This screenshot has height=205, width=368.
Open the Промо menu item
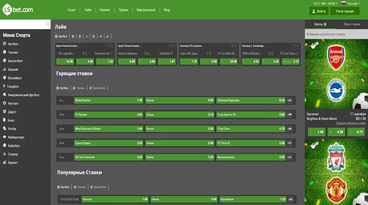(123, 10)
